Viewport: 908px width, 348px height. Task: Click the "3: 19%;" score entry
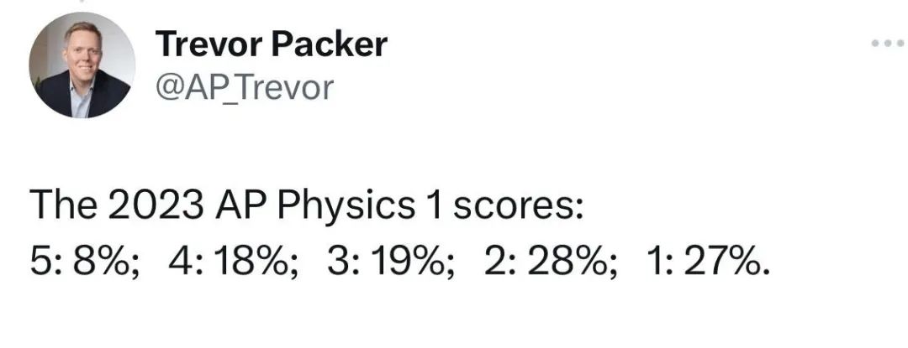pos(392,262)
